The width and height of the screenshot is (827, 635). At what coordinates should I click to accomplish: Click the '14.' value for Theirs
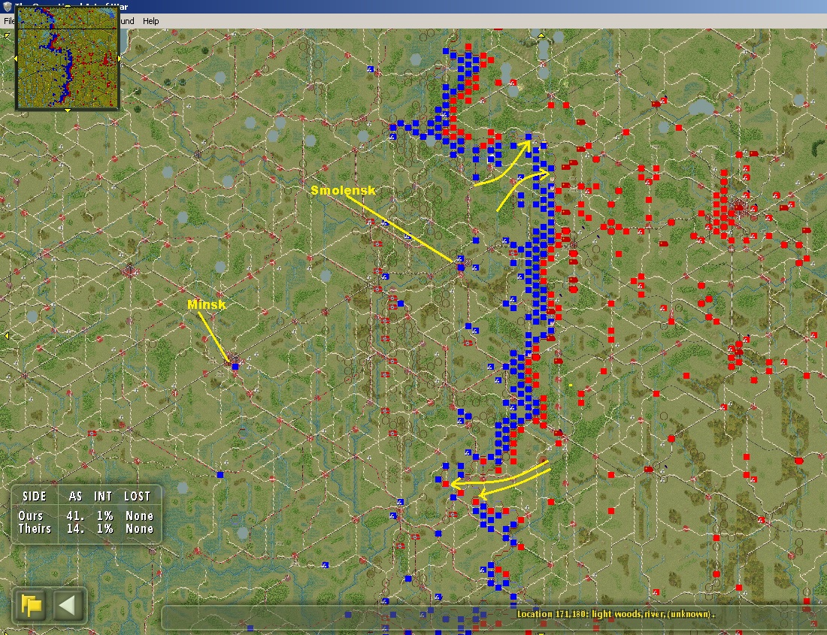click(75, 528)
